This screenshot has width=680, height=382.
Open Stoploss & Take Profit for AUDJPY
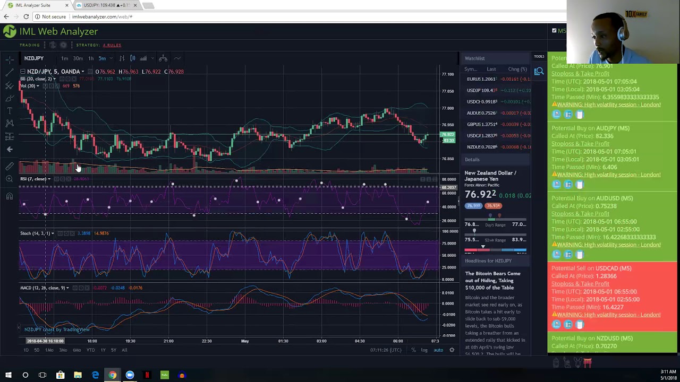[x=580, y=144]
